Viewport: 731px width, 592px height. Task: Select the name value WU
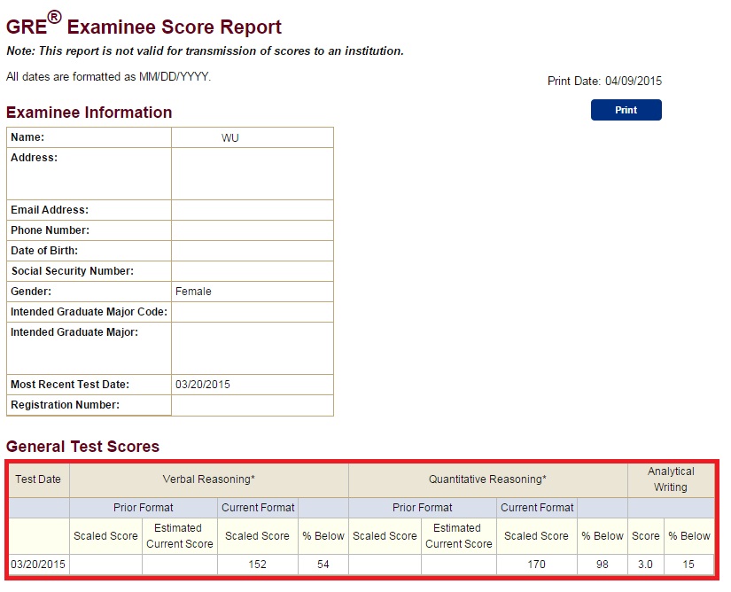point(229,138)
